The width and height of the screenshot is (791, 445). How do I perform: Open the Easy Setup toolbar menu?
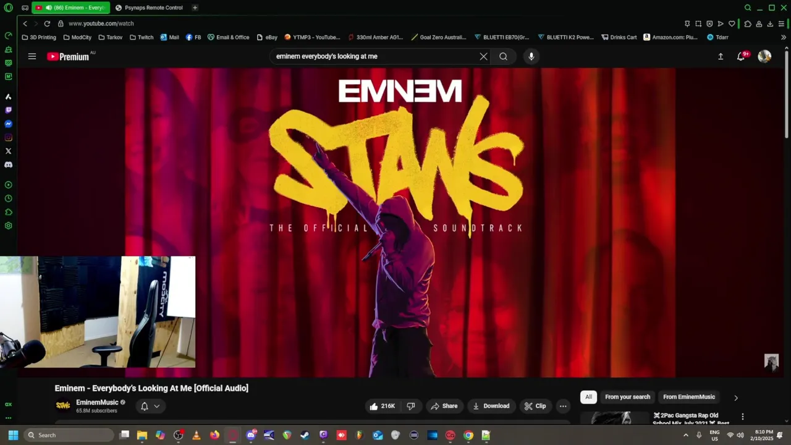pyautogui.click(x=782, y=23)
